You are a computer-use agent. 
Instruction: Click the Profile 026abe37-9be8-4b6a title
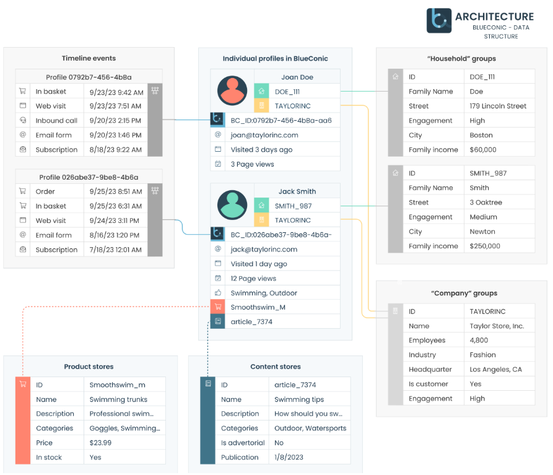coord(89,177)
